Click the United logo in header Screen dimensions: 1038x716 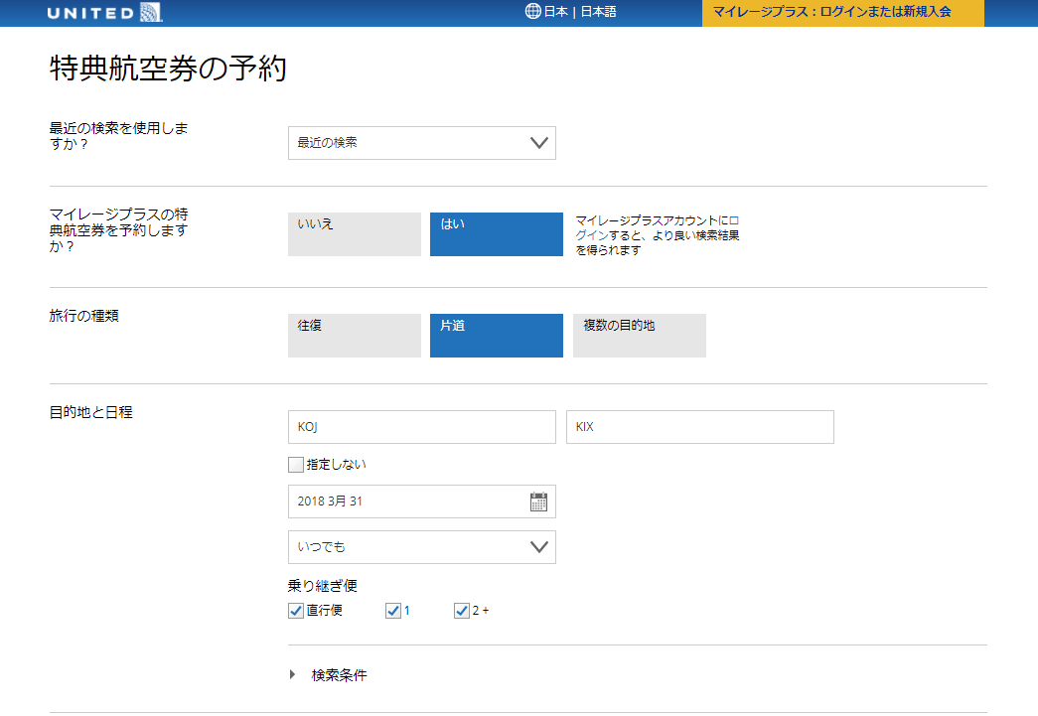pyautogui.click(x=104, y=13)
